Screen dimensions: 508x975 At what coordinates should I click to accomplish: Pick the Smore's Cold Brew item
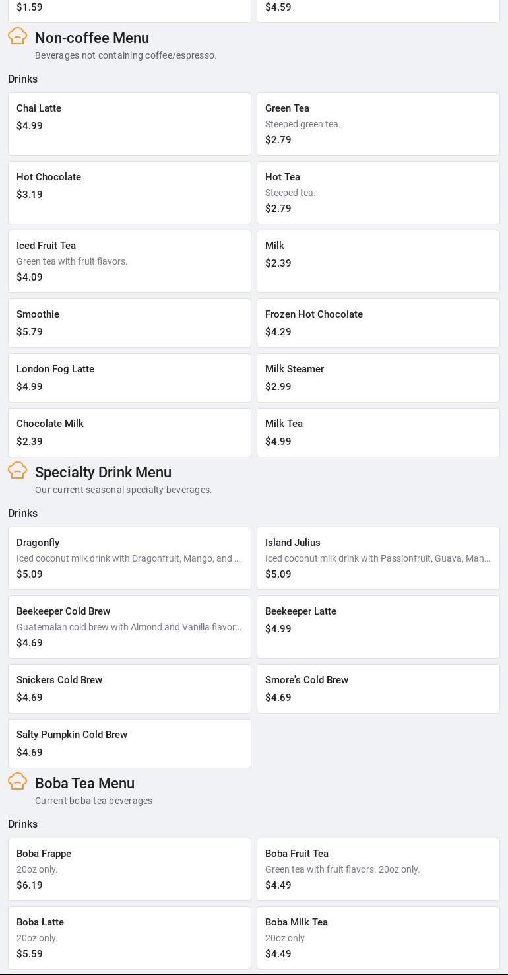pos(378,689)
